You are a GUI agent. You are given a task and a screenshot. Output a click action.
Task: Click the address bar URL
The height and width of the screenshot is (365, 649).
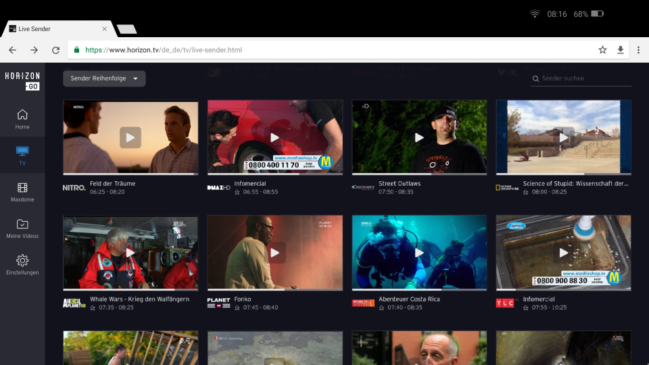[x=164, y=50]
